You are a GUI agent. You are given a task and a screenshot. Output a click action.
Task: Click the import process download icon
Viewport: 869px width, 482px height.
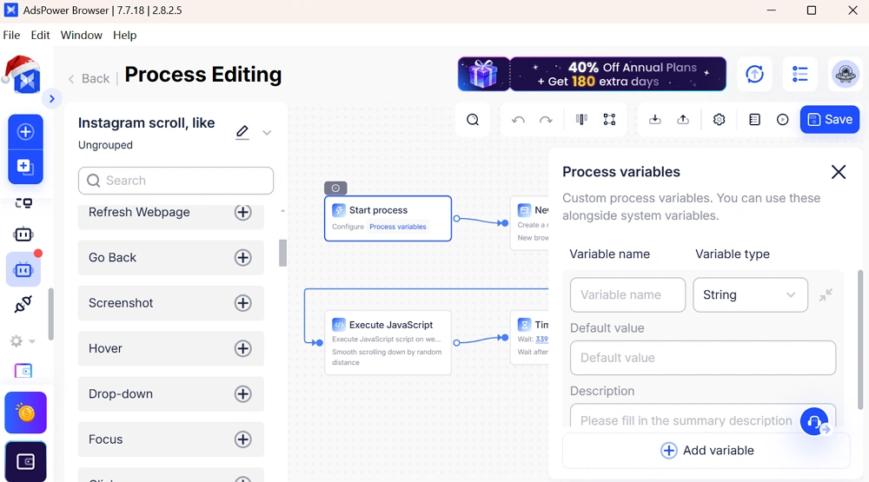pos(655,120)
